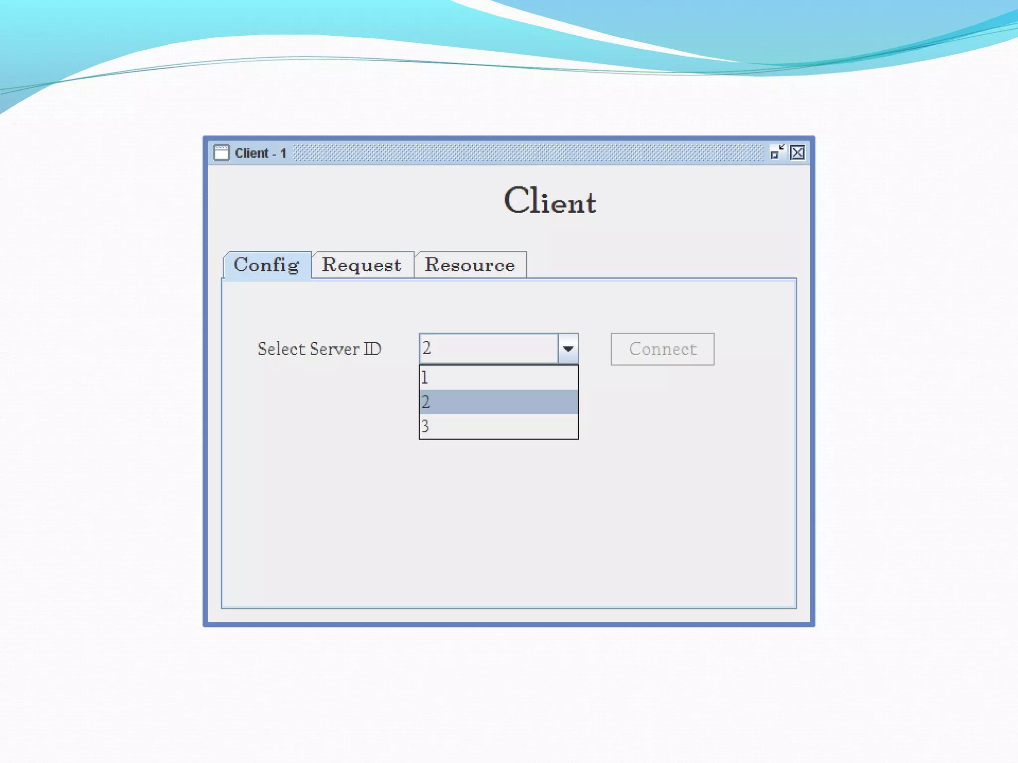Switch to the Resource tab
The width and height of the screenshot is (1018, 763).
470,265
